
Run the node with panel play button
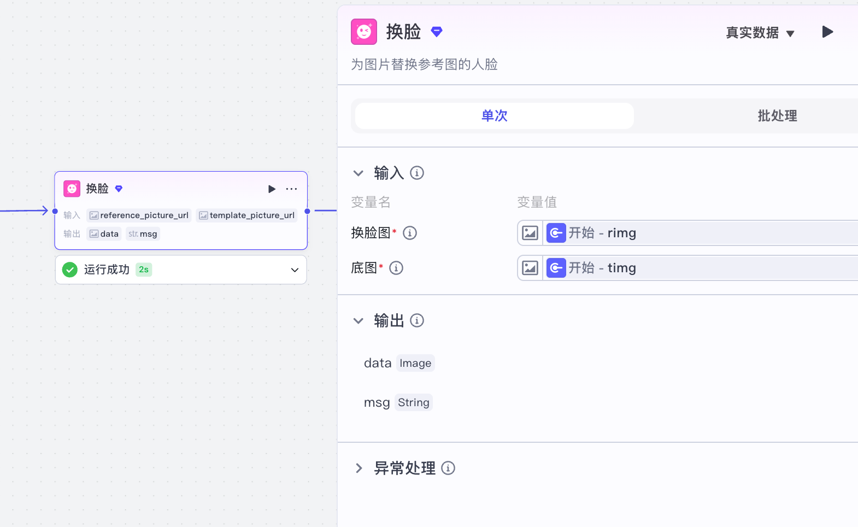pos(827,32)
